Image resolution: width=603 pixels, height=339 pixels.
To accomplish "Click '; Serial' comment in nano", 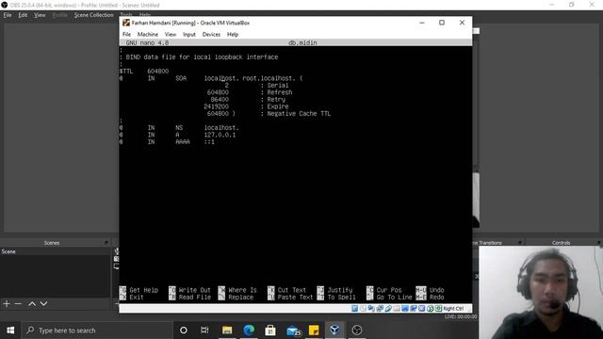I will click(274, 86).
